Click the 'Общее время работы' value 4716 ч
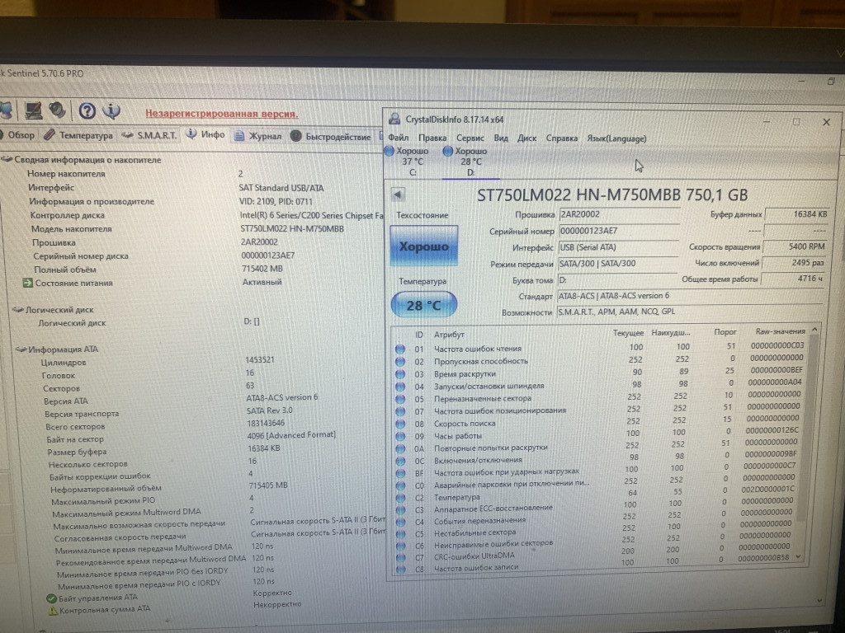The height and width of the screenshot is (633, 845). 792,279
